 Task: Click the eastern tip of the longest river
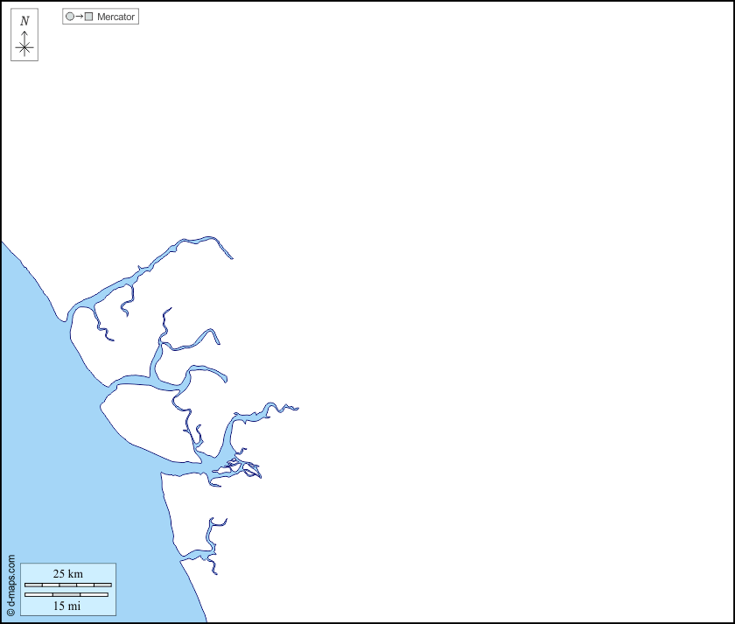point(297,408)
